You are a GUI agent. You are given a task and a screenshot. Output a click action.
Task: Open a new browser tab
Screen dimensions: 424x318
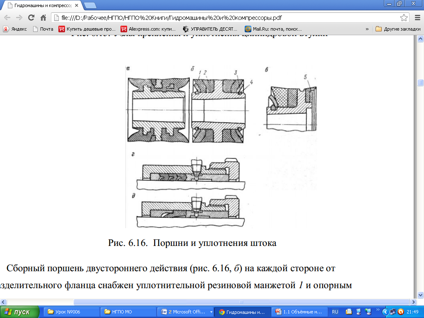(x=90, y=5)
